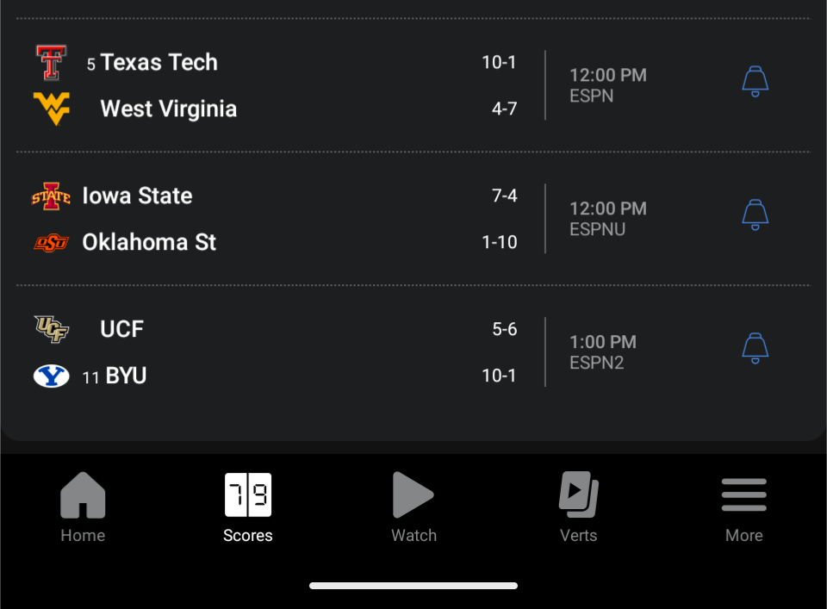Switch to the Verts tab
827x609 pixels.
[579, 507]
